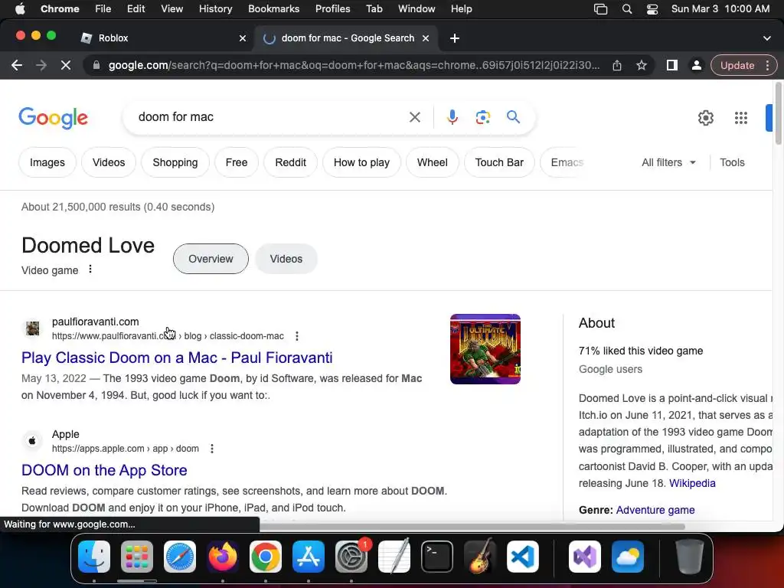The image size is (784, 588).
Task: Open Play Classic Doom on a Mac link
Action: [177, 358]
